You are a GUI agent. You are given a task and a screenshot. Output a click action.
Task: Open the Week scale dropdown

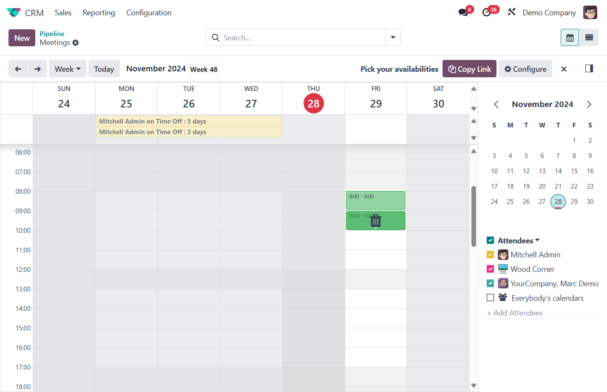pyautogui.click(x=68, y=69)
